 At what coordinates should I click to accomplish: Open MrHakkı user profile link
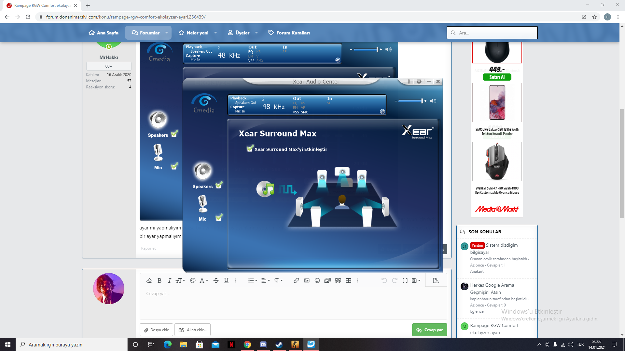coord(109,57)
